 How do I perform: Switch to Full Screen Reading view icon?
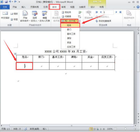[95, 129]
